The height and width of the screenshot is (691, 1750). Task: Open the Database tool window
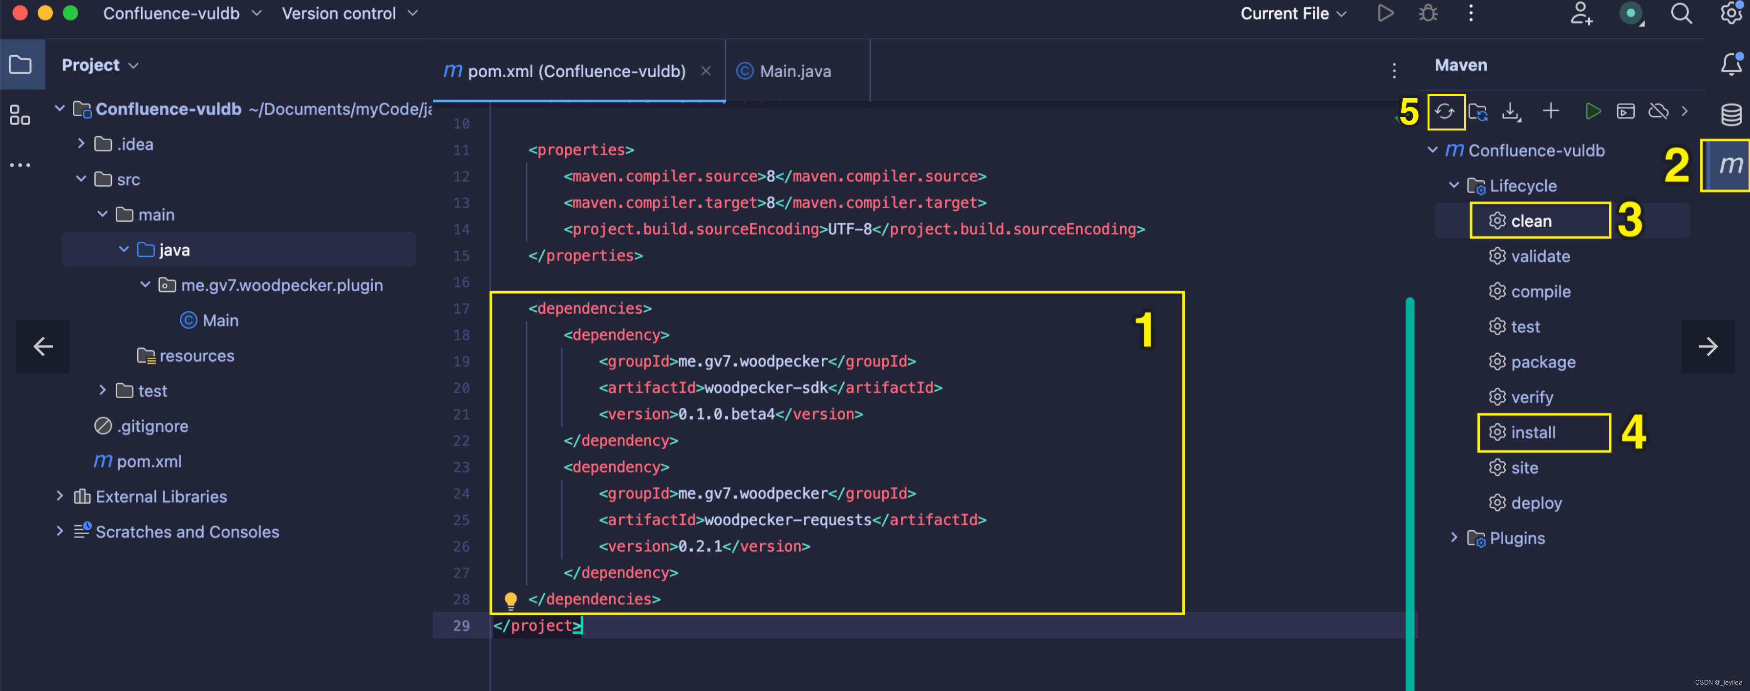1731,114
